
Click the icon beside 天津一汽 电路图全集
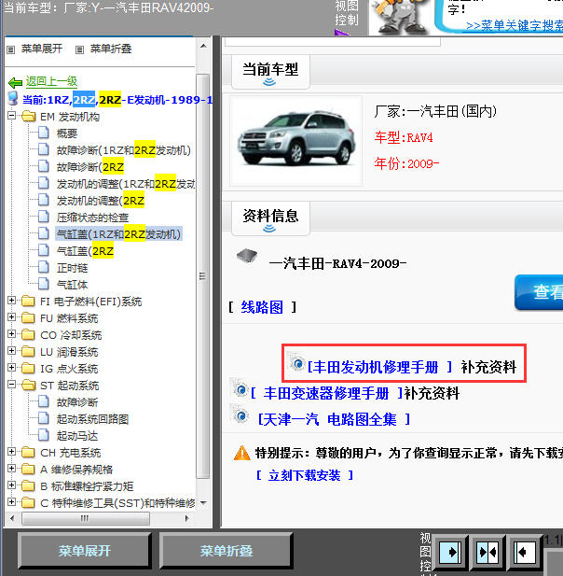[x=240, y=414]
